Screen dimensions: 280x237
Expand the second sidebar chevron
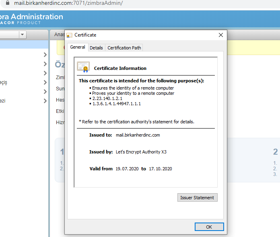(x=45, y=64)
